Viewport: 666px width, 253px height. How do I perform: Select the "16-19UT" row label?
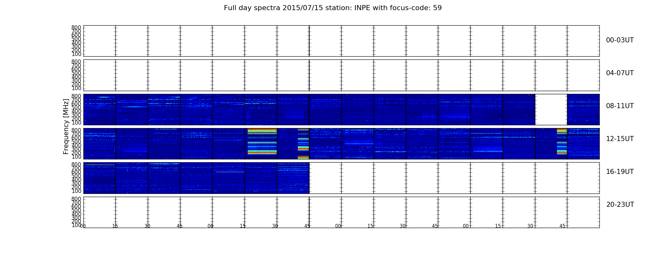pos(620,172)
